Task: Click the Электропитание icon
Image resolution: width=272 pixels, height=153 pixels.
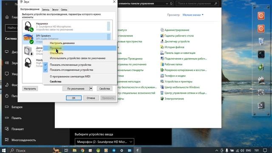Action: pyautogui.click(x=162, y=99)
